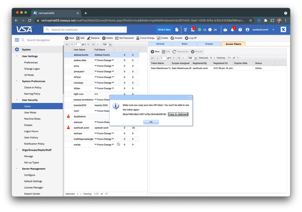Collapse the User Security section
Screen dimensions: 302x212
click(x=17, y=100)
